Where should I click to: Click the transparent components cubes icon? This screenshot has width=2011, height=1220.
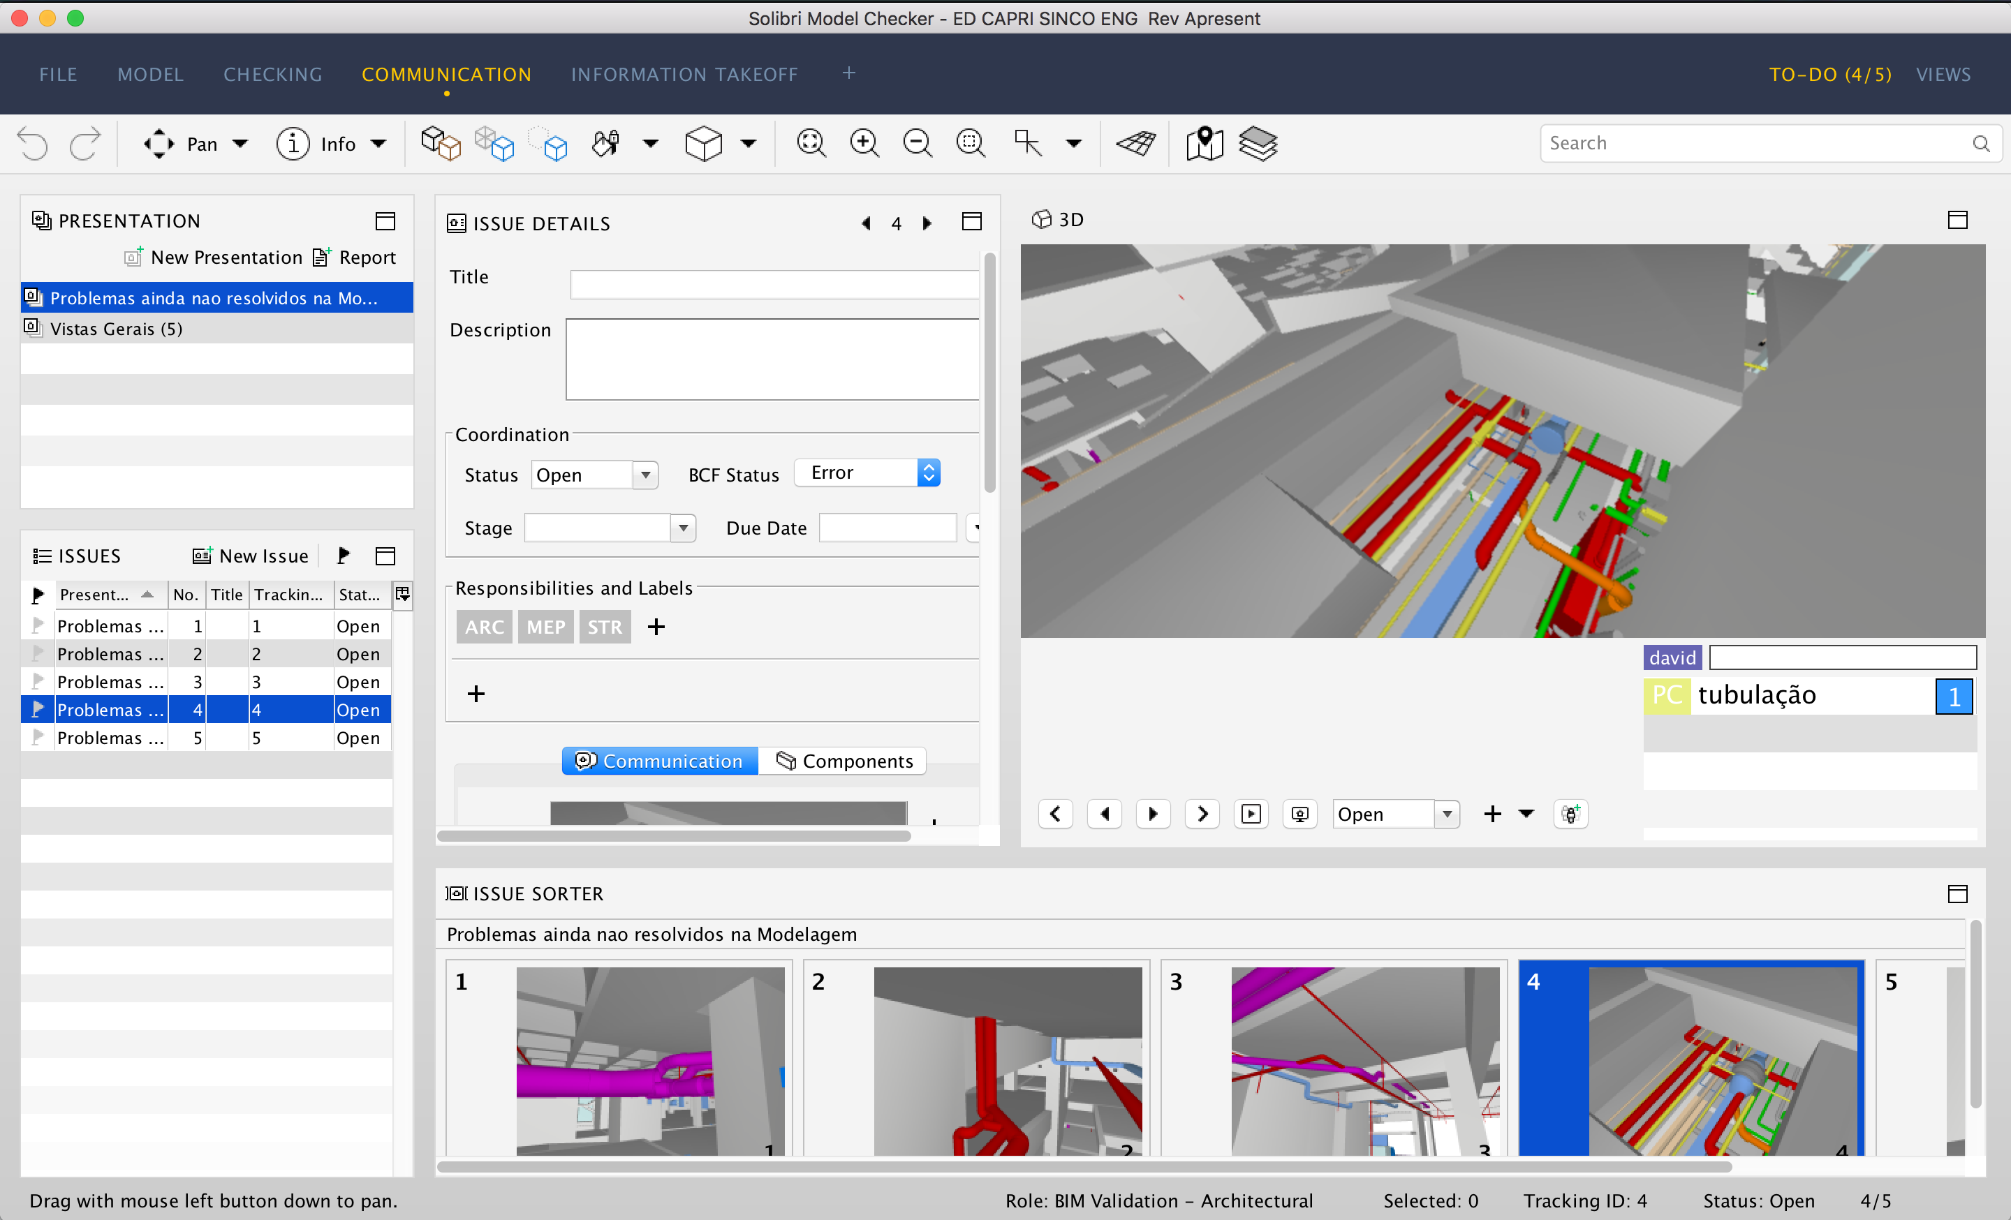pos(494,144)
